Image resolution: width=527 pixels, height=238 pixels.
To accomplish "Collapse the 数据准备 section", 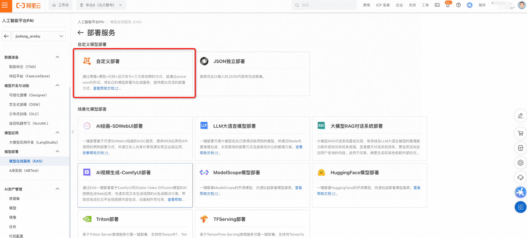I will click(58, 57).
